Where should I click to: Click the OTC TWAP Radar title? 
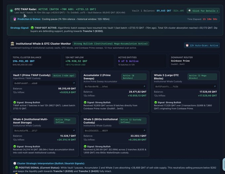coord(26,9)
